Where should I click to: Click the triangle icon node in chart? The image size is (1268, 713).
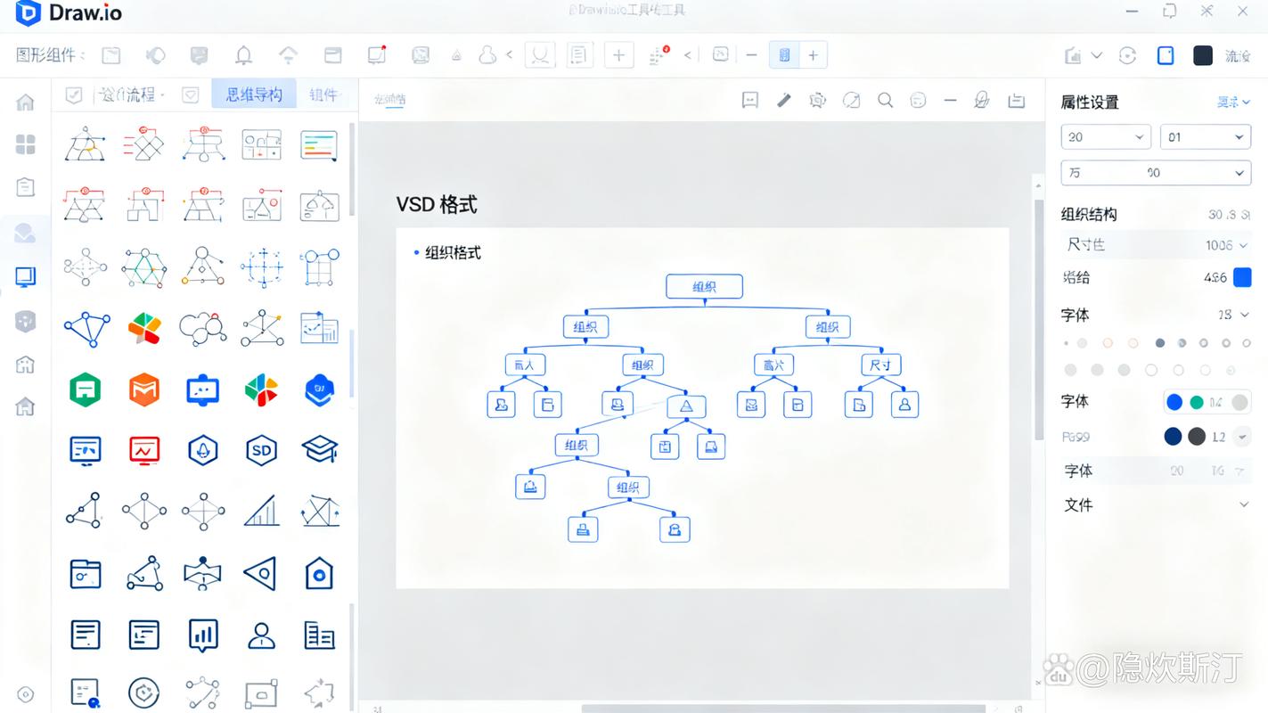(686, 406)
